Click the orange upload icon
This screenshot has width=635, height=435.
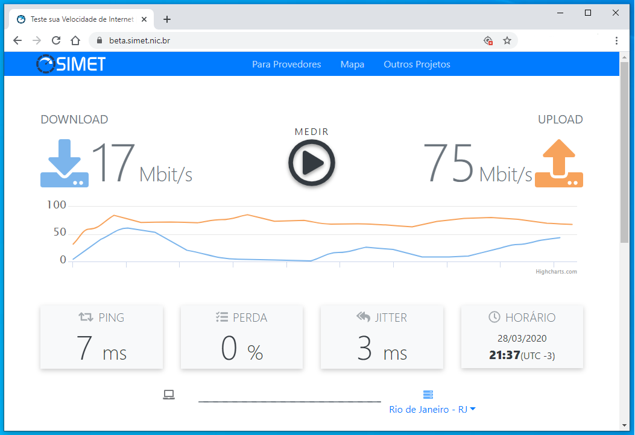pos(559,163)
